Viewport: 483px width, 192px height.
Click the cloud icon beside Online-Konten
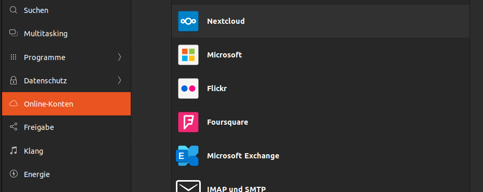tap(13, 104)
